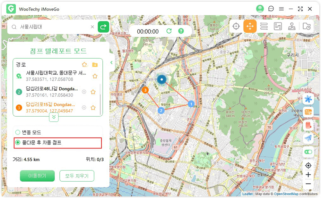
Task: Switch to multi-spot route mode
Action: [278, 26]
